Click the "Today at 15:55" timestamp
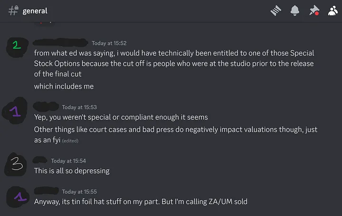 79,191
